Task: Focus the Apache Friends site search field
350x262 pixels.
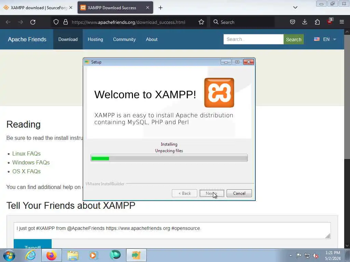Action: pyautogui.click(x=253, y=39)
